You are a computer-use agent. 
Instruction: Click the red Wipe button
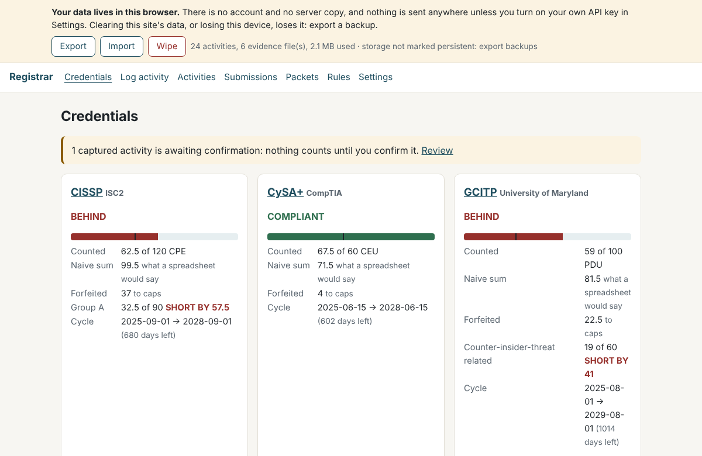pos(167,46)
